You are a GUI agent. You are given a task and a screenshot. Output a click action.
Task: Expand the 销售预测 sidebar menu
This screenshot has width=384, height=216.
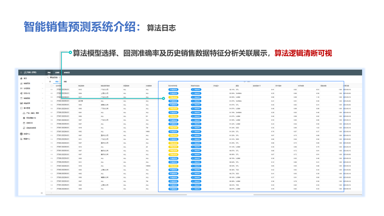(42, 83)
